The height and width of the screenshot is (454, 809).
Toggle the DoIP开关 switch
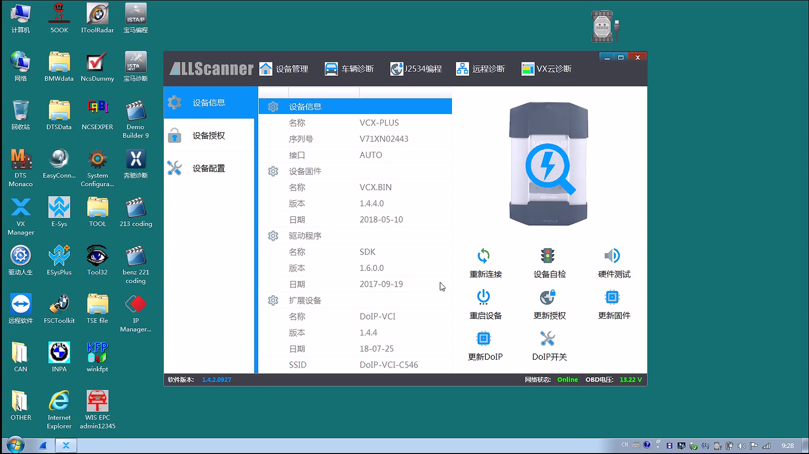pos(548,339)
